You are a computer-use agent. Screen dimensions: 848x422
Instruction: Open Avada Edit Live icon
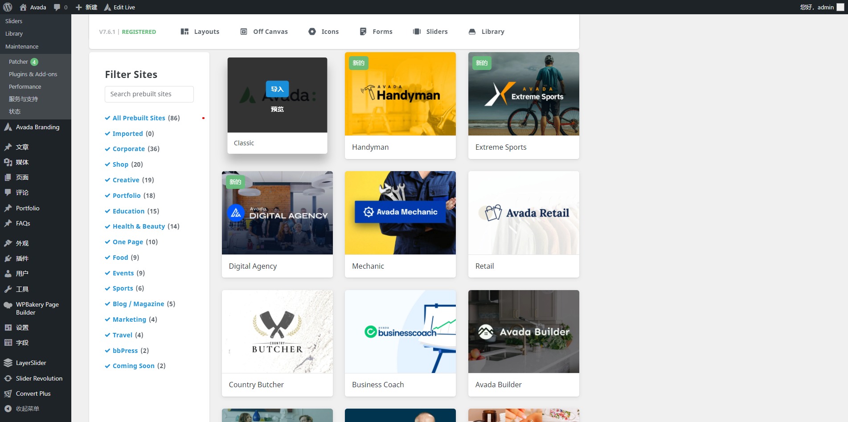click(107, 7)
